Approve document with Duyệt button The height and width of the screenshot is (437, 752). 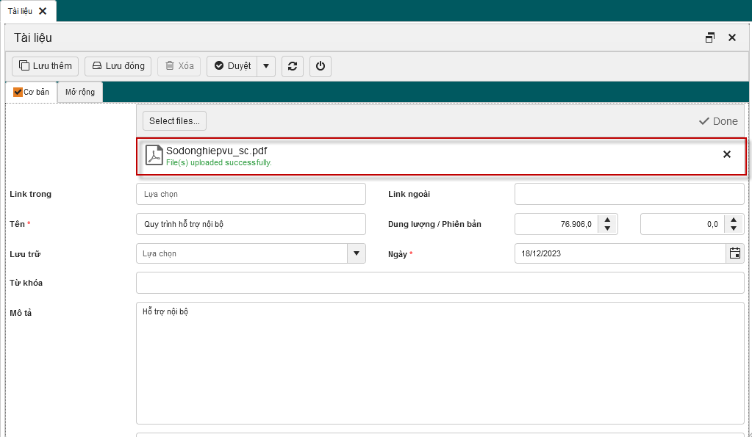click(x=232, y=66)
